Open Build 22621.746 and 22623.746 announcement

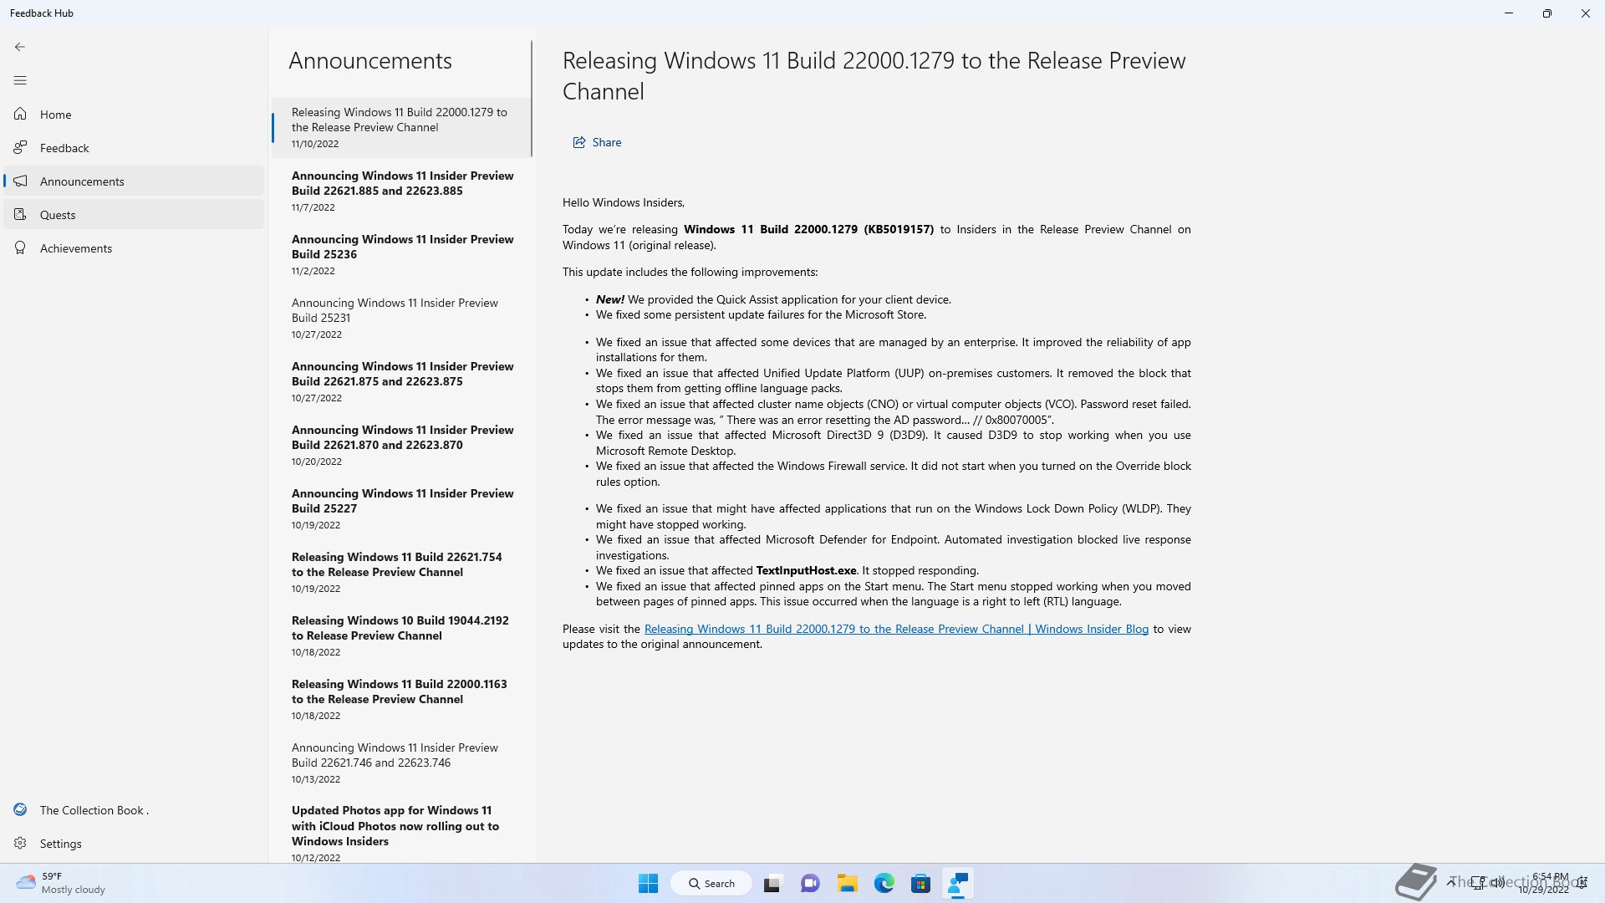(401, 763)
